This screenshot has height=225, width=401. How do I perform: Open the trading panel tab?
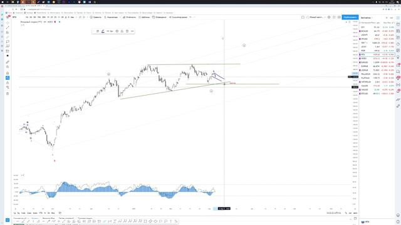coord(85,218)
